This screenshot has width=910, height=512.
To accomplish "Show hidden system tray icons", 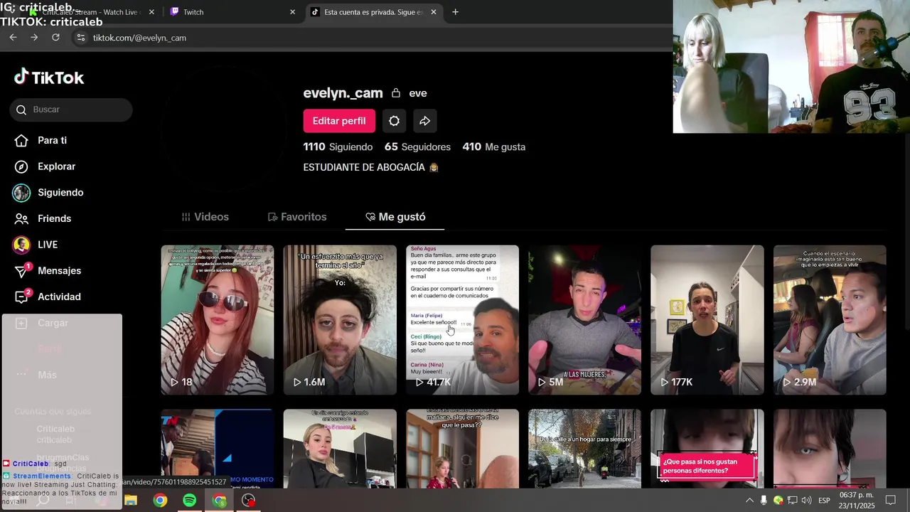I will 749,501.
